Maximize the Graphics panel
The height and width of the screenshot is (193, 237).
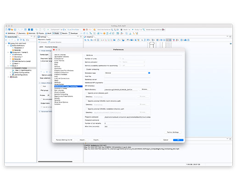230,37
